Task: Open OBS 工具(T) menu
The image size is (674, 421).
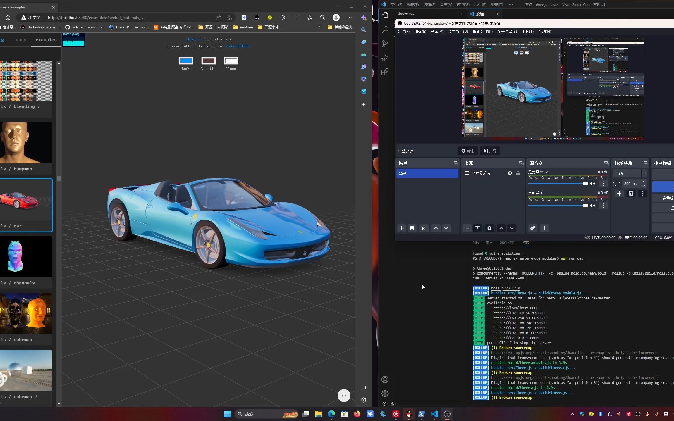Action: pos(527,31)
